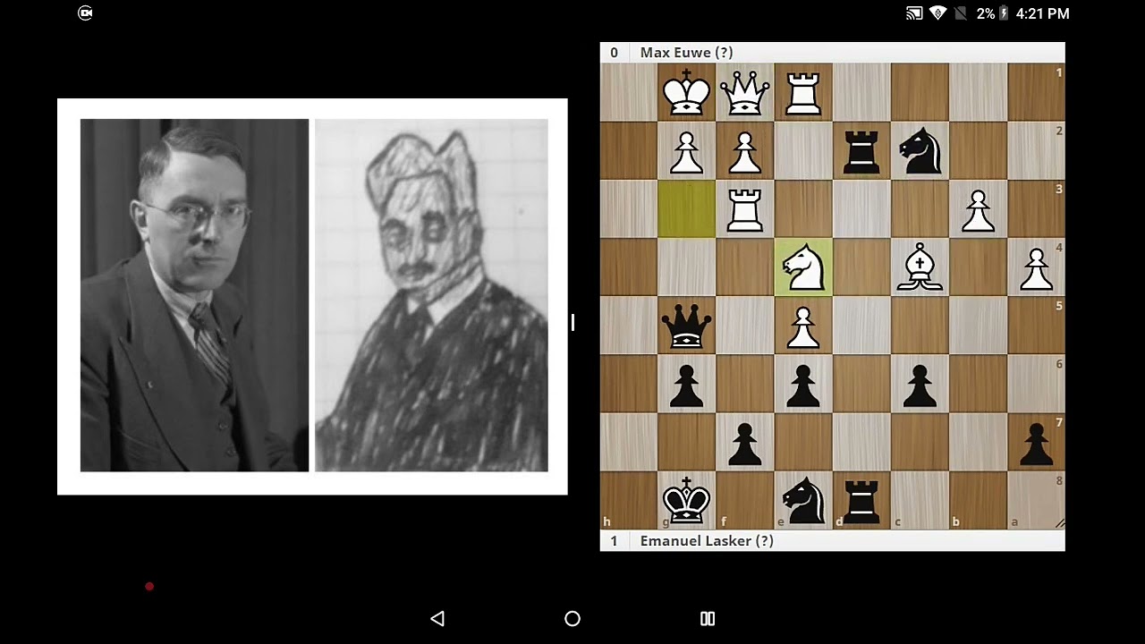Select the white king on g1

point(687,92)
